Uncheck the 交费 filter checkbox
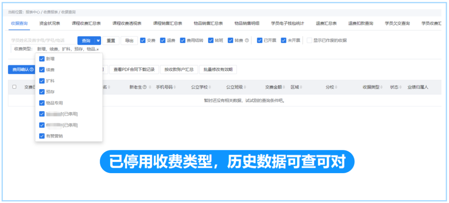 [143, 41]
